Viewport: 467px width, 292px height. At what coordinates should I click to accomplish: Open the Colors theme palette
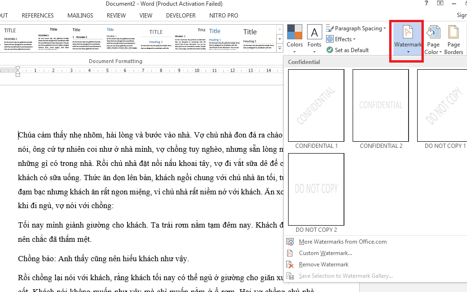295,39
